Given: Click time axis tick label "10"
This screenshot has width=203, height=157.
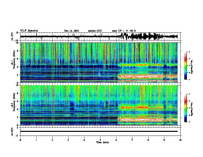Looking at the screenshot, I should (x=180, y=140).
